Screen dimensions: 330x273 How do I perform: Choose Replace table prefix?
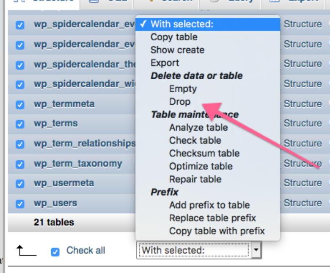212,218
